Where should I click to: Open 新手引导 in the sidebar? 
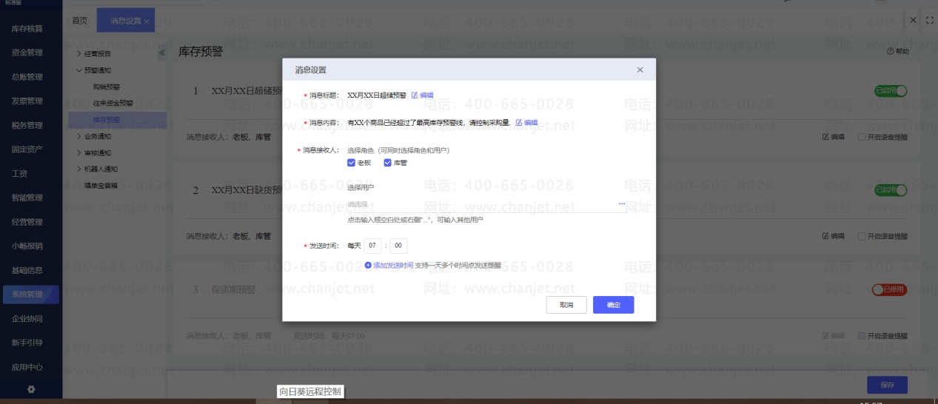(x=27, y=343)
